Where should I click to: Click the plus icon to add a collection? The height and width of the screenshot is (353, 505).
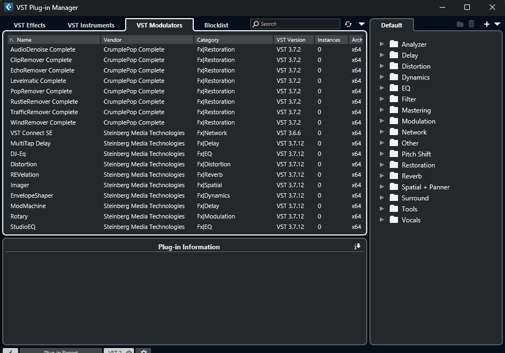(x=487, y=24)
